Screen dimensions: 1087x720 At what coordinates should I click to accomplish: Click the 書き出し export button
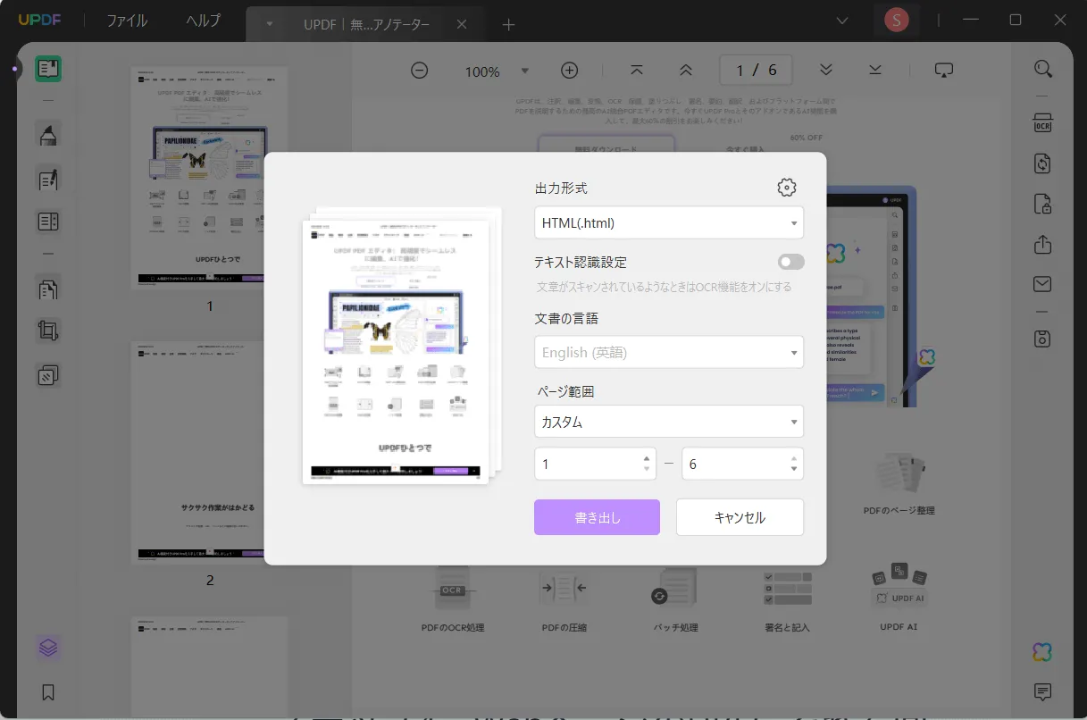pyautogui.click(x=597, y=517)
